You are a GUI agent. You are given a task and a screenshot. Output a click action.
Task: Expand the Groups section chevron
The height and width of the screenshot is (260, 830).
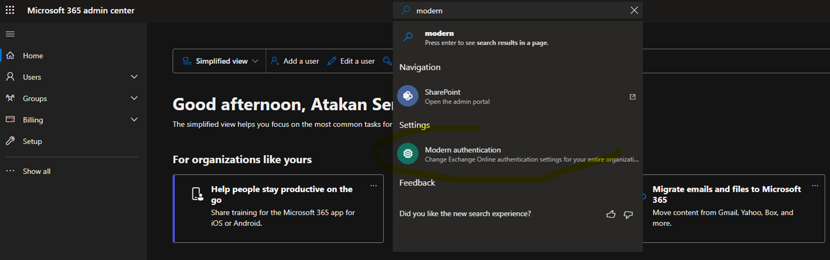pyautogui.click(x=134, y=98)
